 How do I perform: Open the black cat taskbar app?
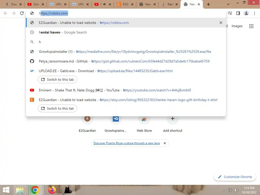[x=68, y=190]
